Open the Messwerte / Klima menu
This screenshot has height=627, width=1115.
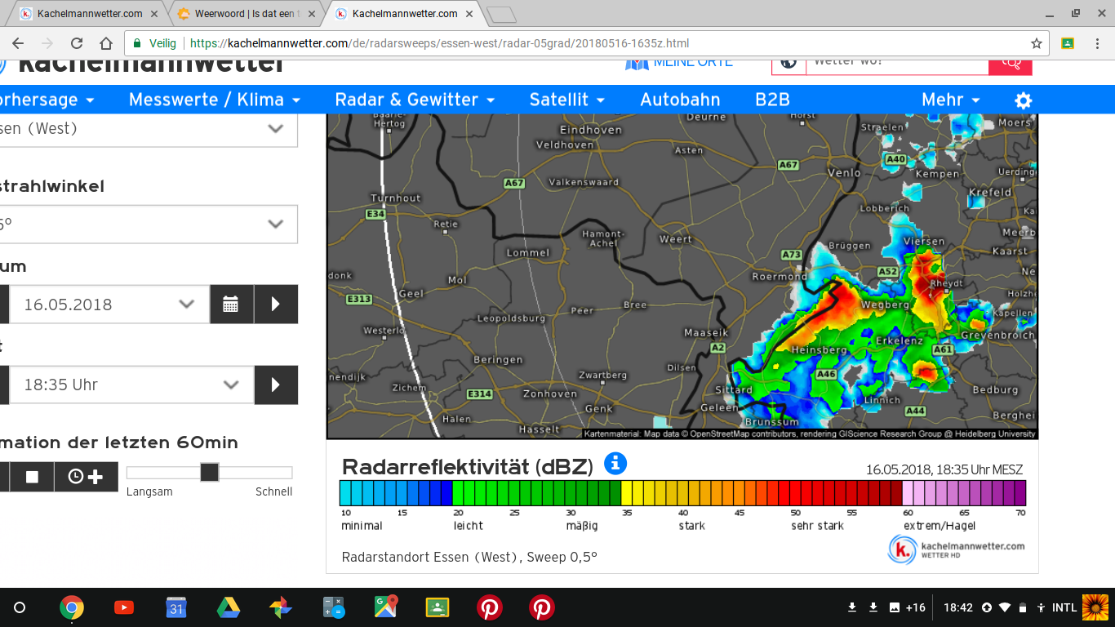(x=215, y=100)
